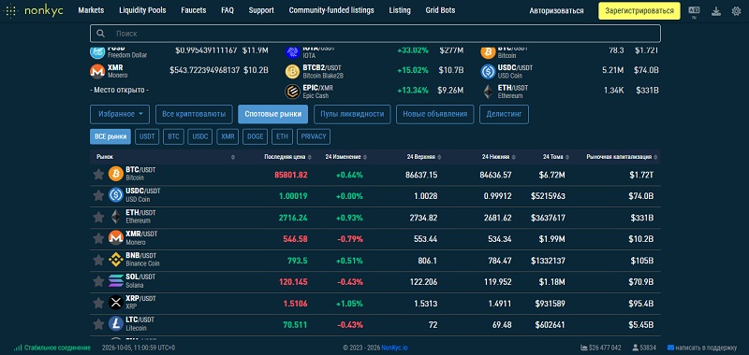Switch to Новые объявления tab
The image size is (749, 355).
point(435,114)
